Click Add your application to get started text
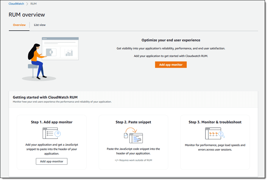Screen dimensions: 268x181 (171, 56)
